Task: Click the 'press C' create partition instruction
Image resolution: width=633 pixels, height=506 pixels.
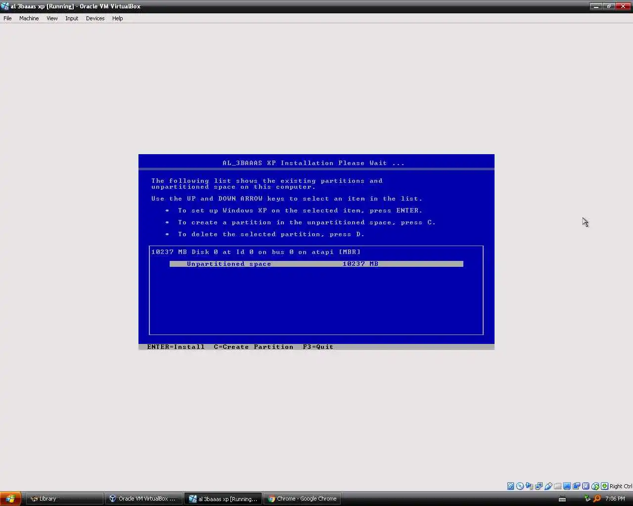Action: [x=307, y=222]
